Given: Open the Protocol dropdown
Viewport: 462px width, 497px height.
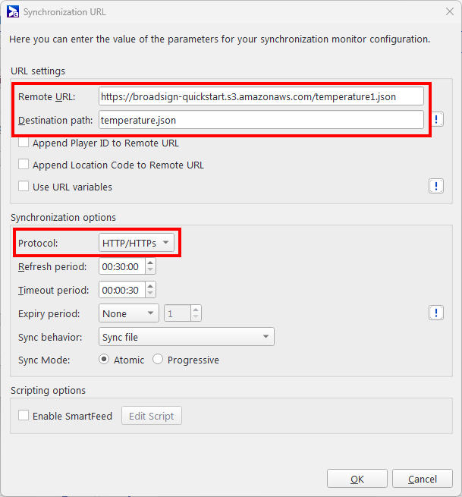Looking at the screenshot, I should [137, 243].
